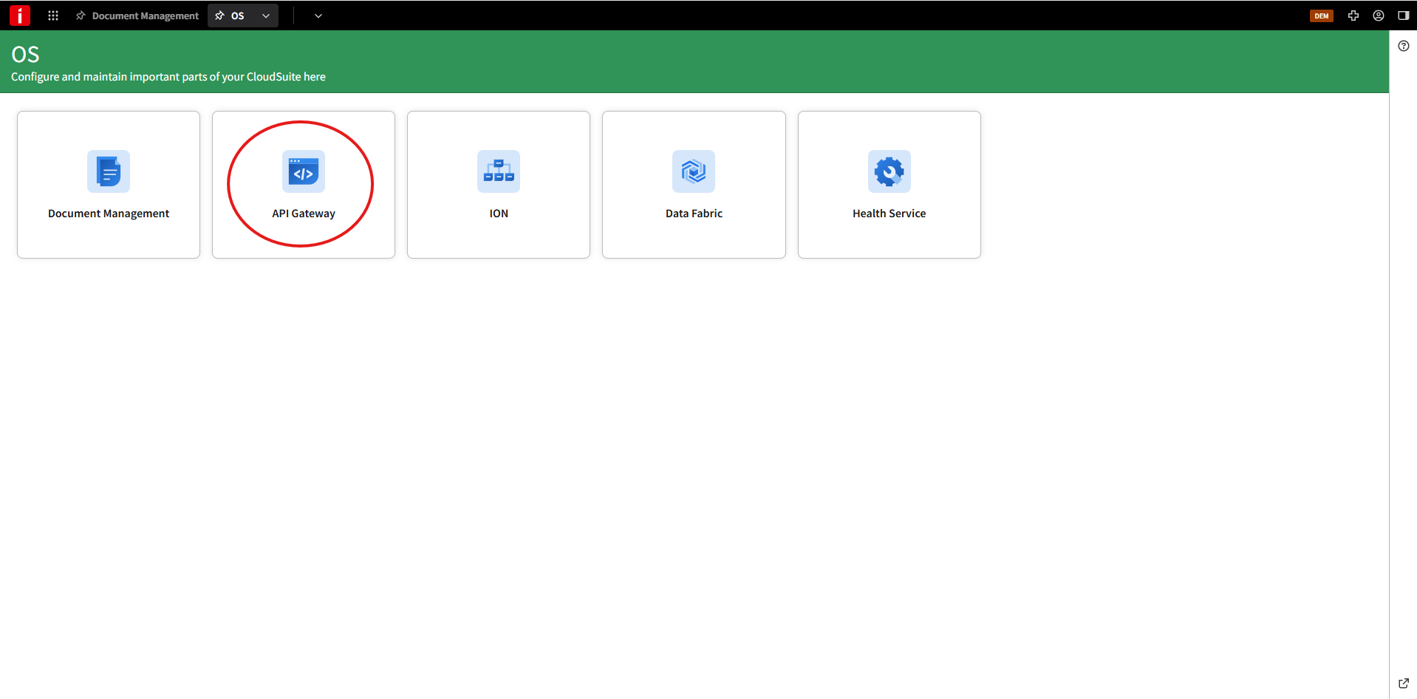This screenshot has height=699, width=1417.
Task: Open the Document Management icon tile
Action: coord(109,171)
